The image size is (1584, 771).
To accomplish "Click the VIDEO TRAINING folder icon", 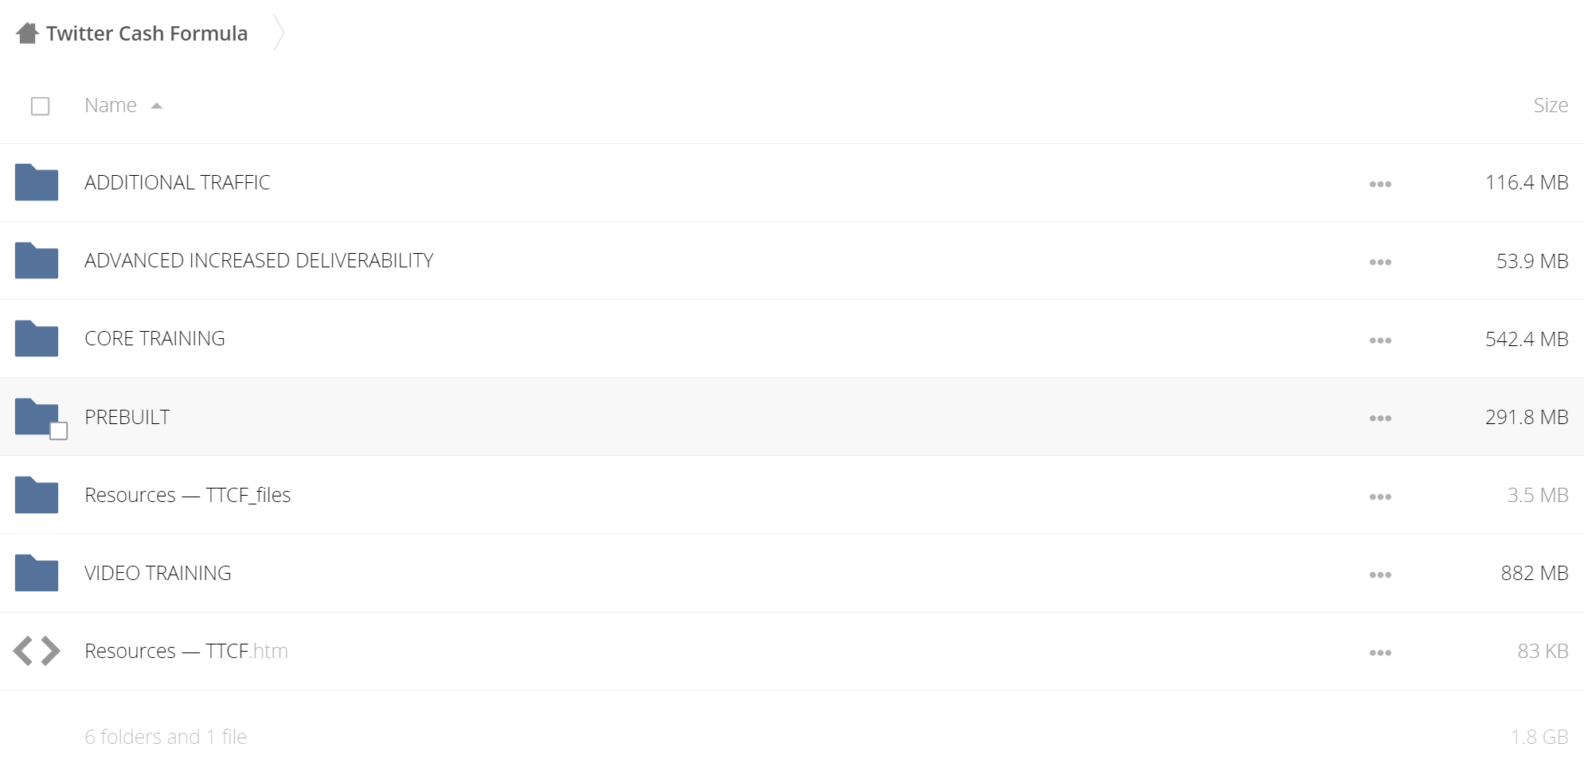I will (37, 573).
